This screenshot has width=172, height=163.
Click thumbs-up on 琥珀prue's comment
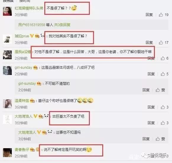[x=161, y=42]
